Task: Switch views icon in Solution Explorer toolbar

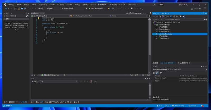Action: point(163,16)
